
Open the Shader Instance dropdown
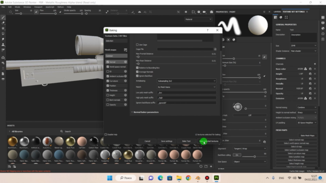304,51
